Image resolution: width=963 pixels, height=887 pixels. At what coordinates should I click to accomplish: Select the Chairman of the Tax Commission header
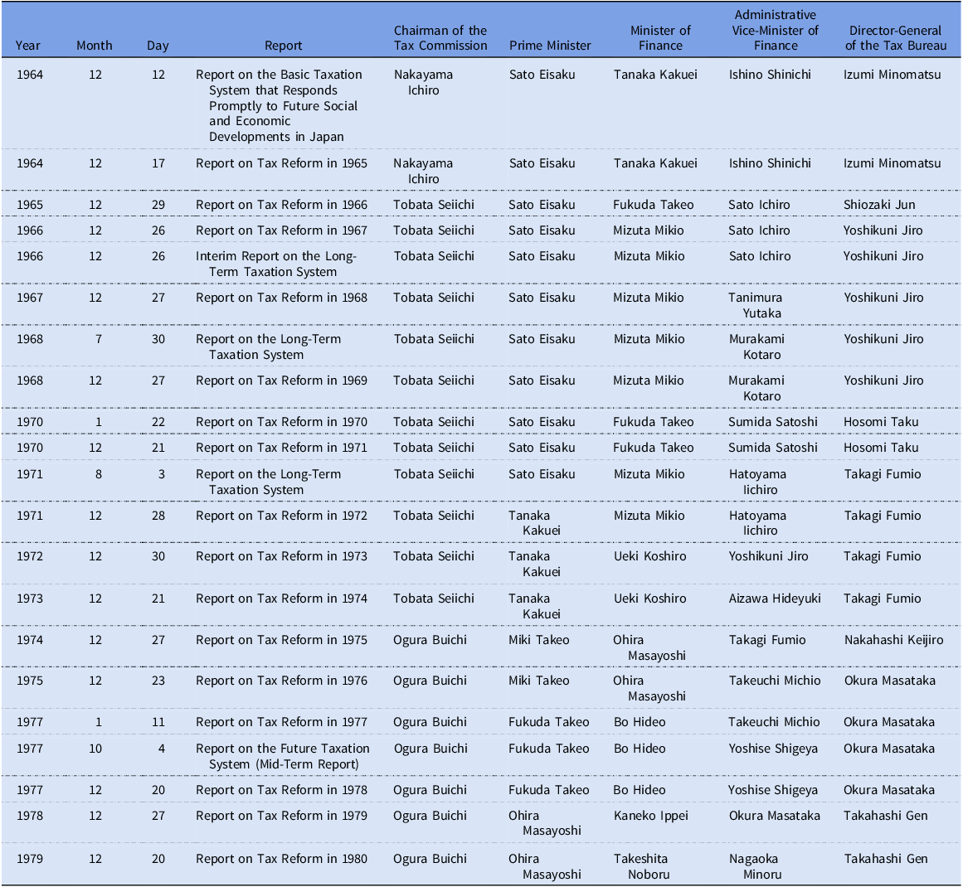pyautogui.click(x=440, y=38)
